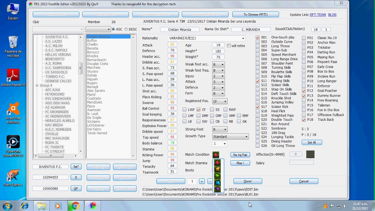This screenshot has width=375, height=211.
Task: Click the 'To Chinese (中文)' button
Action: (255, 15)
